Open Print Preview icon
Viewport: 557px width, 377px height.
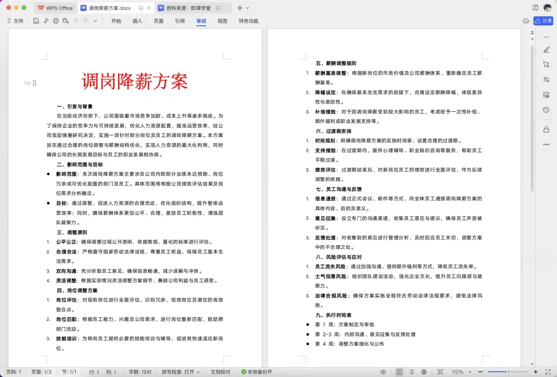coord(65,21)
